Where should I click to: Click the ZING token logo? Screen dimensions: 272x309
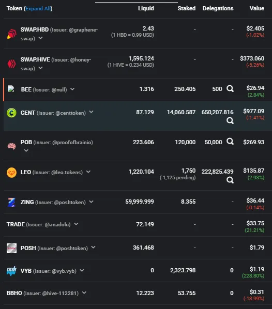[x=12, y=203]
